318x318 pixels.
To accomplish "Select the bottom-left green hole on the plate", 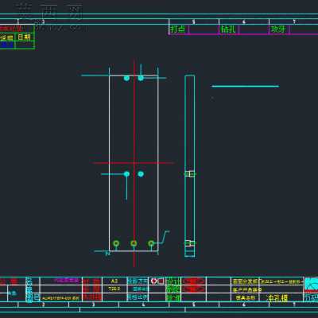I will (x=116, y=243).
